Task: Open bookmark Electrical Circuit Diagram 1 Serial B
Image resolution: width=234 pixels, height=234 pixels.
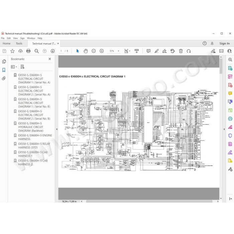Action: 34,103
